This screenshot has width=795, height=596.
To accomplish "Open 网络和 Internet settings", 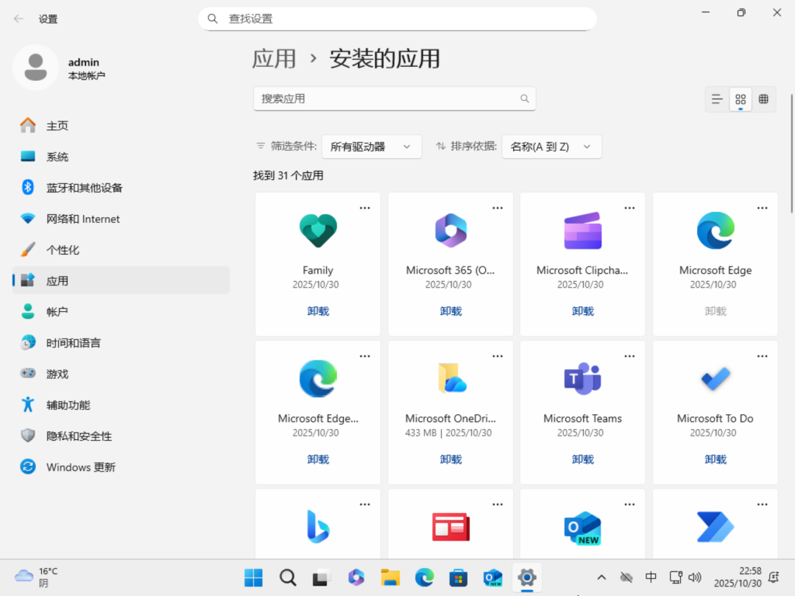I will point(121,219).
